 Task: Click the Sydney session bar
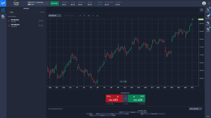point(102,115)
